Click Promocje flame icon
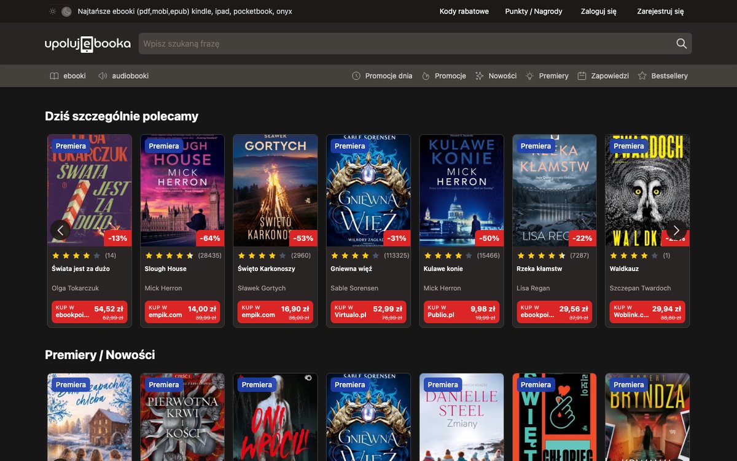The image size is (737, 461). [426, 76]
